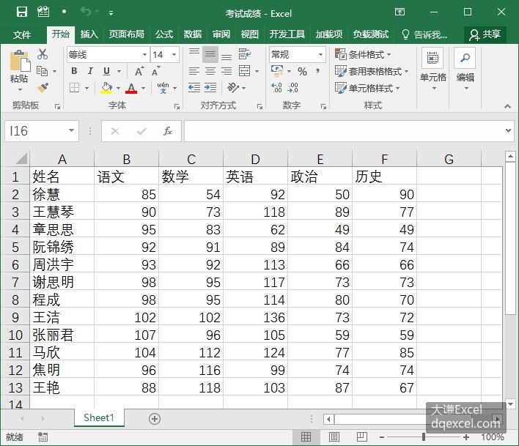Open the 单元格 cells group dropdown
Viewport: 519px width, 446px height.
point(433,70)
